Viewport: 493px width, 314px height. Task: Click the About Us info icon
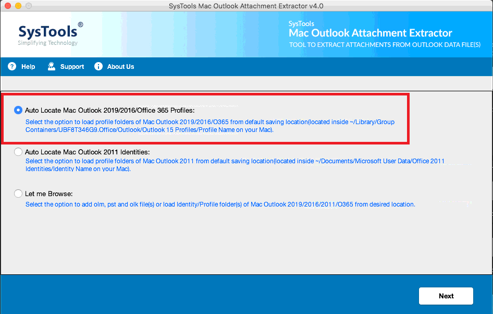point(98,66)
